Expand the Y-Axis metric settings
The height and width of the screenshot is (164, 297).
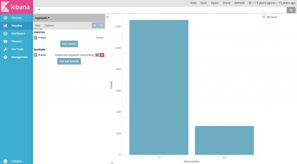[x=36, y=38]
